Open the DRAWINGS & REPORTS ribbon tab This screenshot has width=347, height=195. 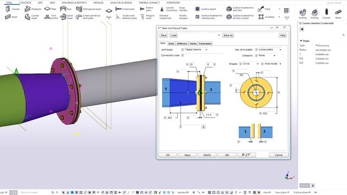coord(74,3)
